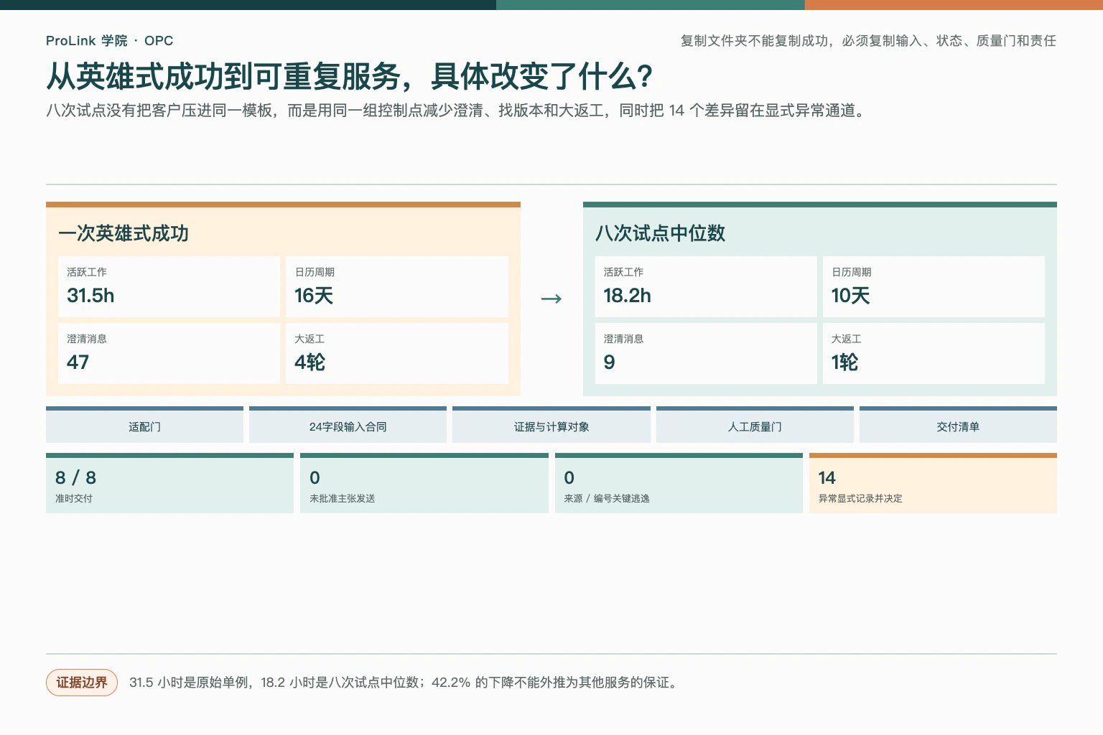Click the 1轮 major rework value
The height and width of the screenshot is (735, 1103).
point(844,362)
